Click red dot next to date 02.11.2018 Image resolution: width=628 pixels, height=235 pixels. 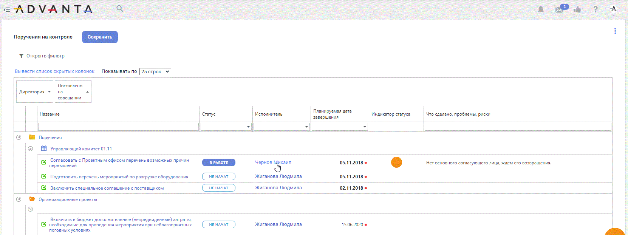pos(366,188)
